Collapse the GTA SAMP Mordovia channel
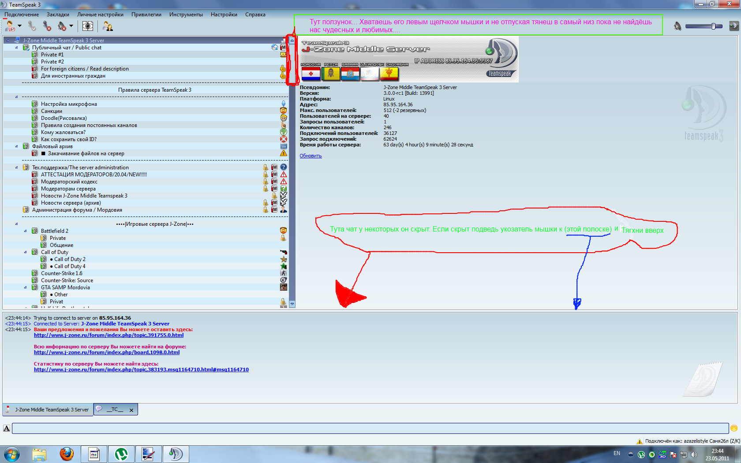The image size is (741, 463). coord(26,288)
